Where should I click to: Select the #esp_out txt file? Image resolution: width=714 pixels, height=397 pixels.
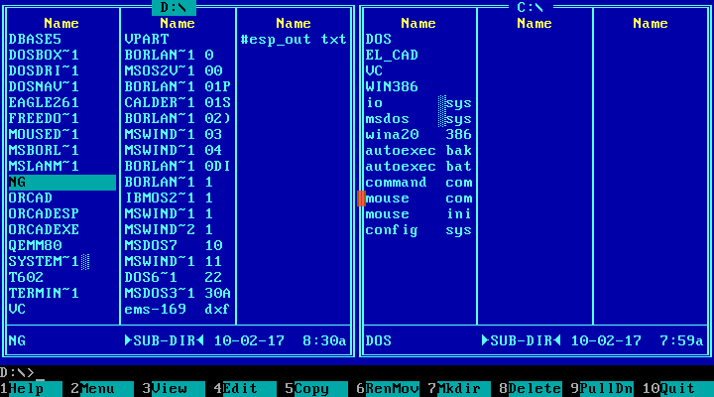(294, 39)
